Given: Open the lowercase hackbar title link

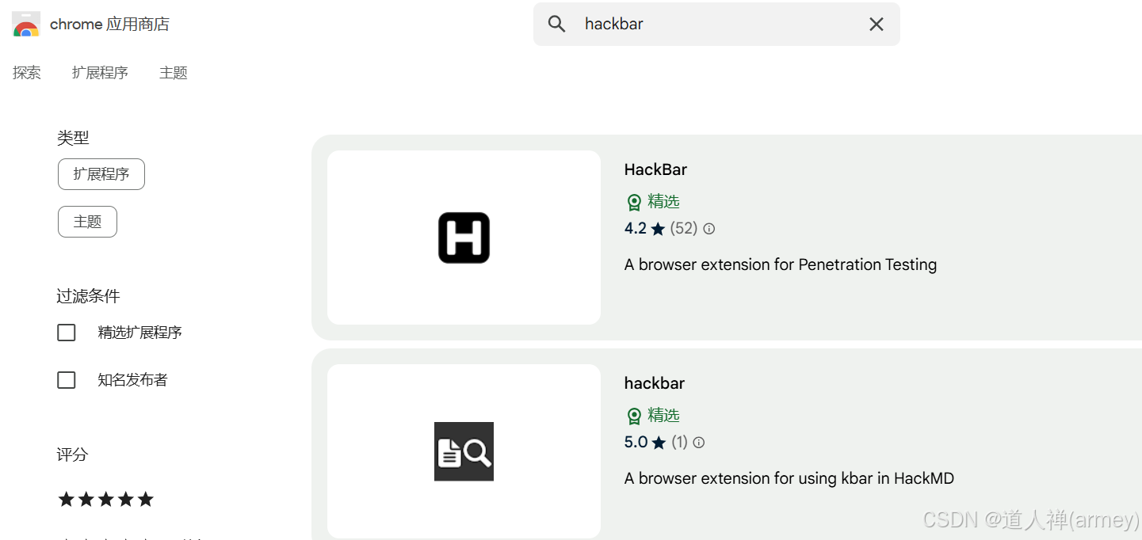Looking at the screenshot, I should (x=655, y=383).
